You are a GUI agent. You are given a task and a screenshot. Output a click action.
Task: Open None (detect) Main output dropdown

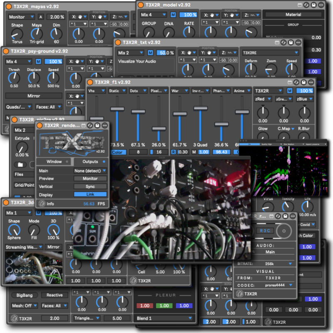click(90, 171)
